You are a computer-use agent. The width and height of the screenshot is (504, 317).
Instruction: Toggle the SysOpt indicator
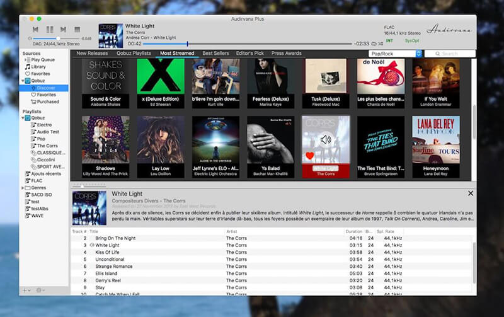[x=412, y=41]
